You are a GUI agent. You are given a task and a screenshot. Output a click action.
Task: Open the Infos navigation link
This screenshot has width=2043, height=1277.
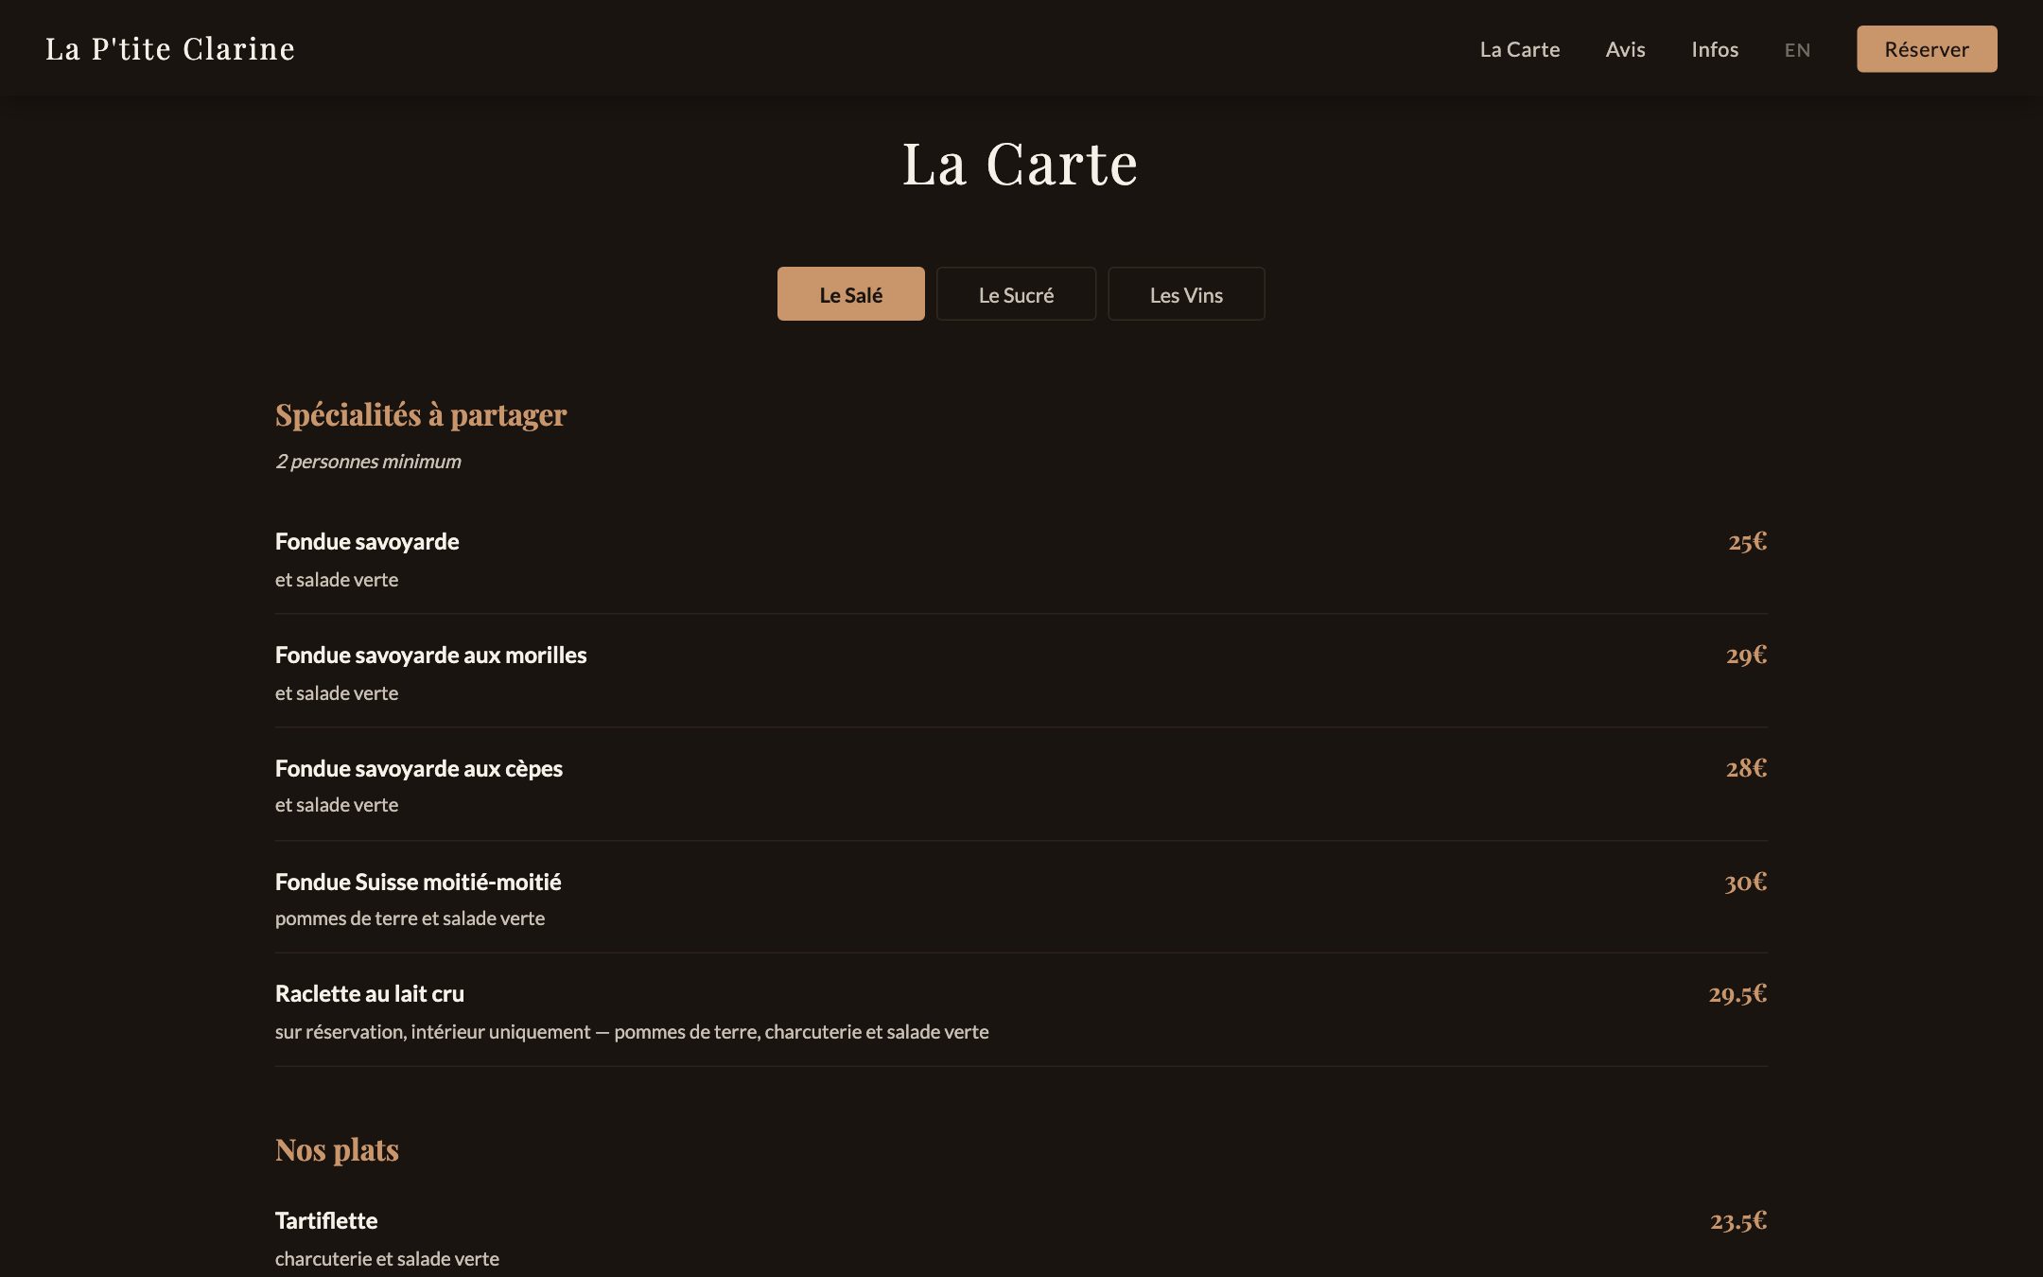(x=1714, y=49)
